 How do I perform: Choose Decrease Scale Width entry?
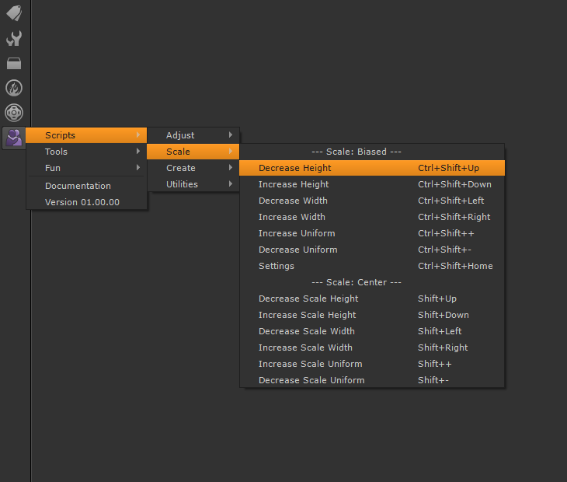click(x=372, y=330)
